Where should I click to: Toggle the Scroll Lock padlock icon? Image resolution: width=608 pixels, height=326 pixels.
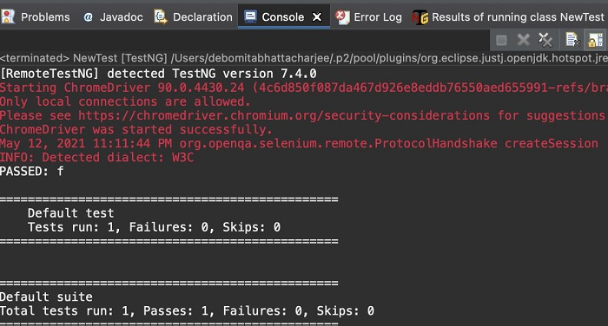[x=595, y=40]
